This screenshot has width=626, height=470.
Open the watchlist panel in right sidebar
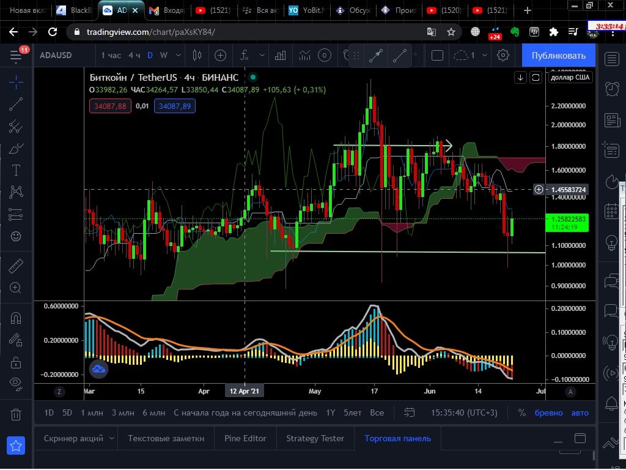(611, 59)
